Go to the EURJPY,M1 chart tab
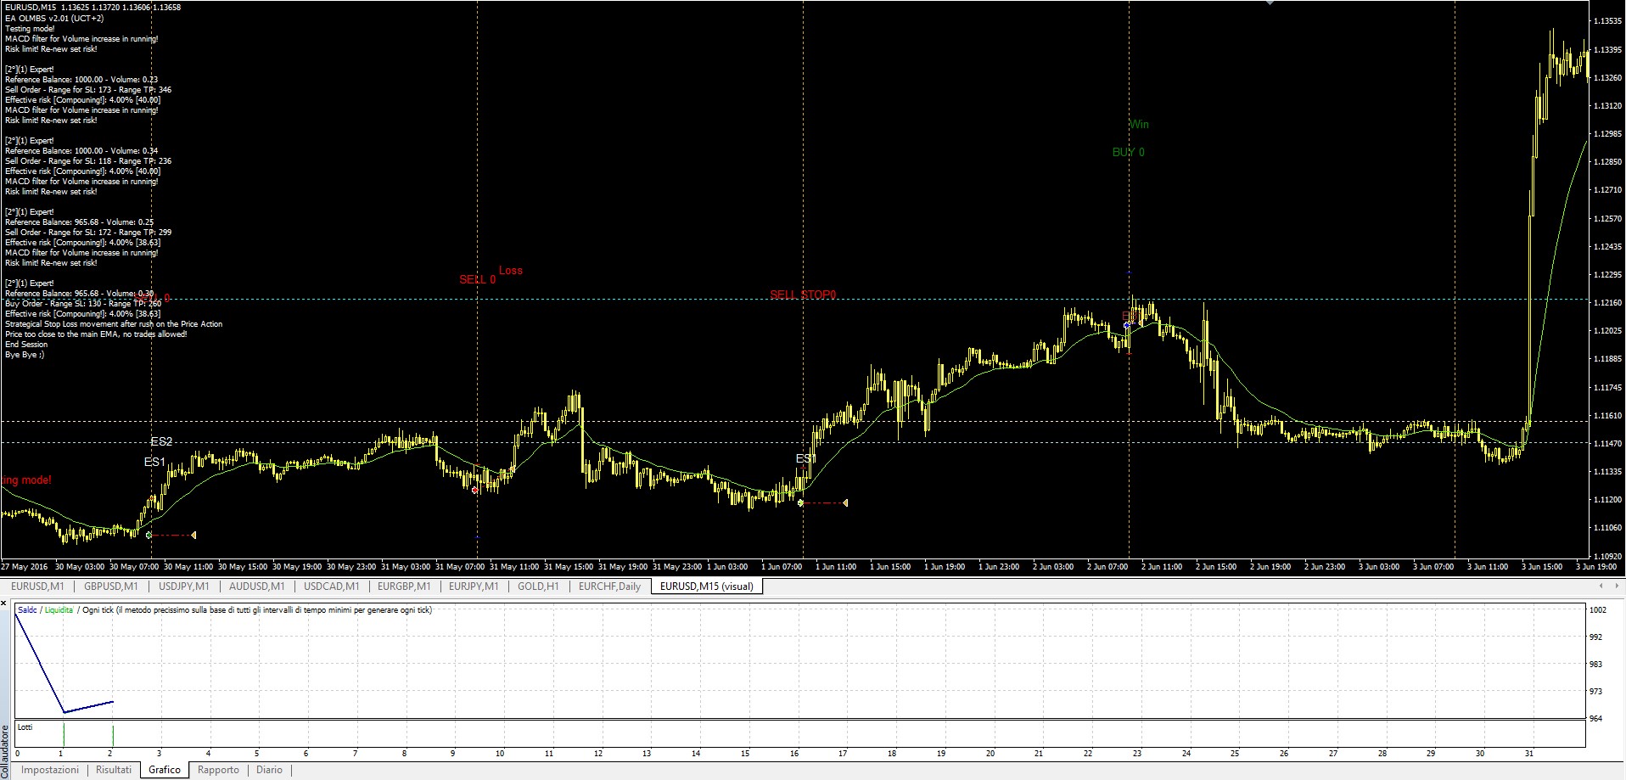1626x780 pixels. tap(474, 586)
